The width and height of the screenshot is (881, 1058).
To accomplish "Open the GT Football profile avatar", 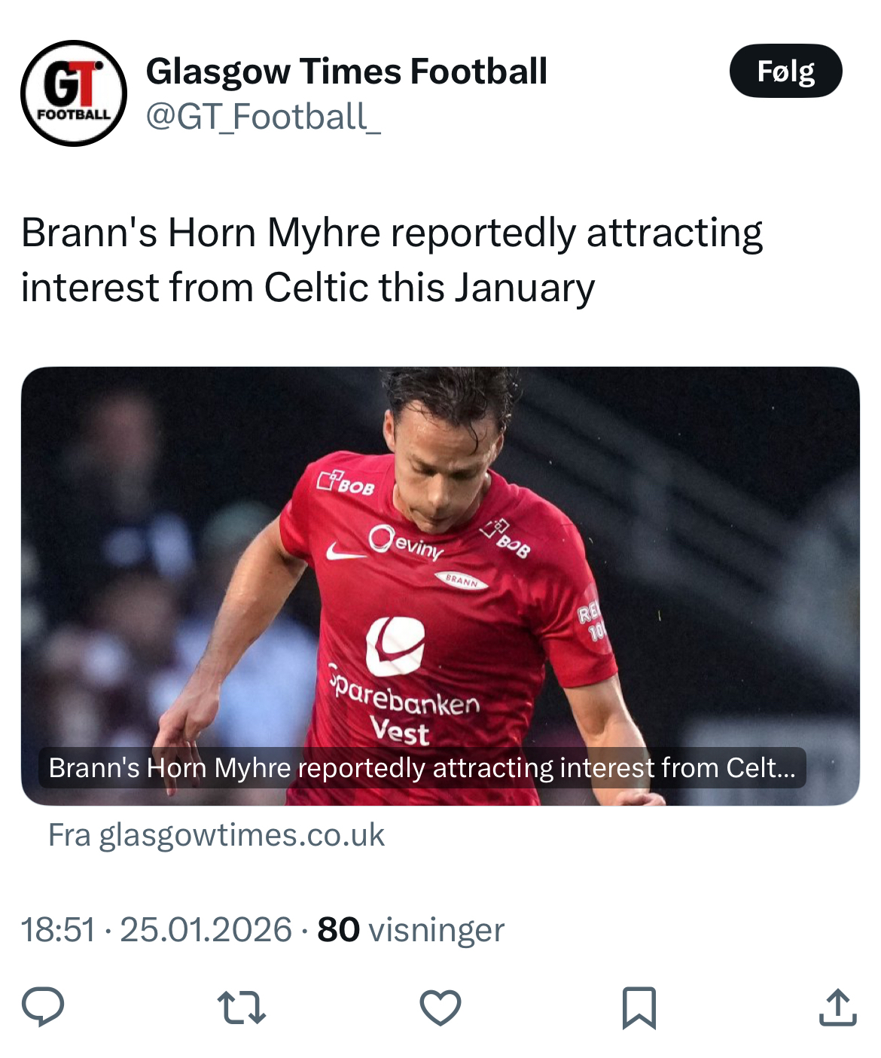I will [74, 93].
